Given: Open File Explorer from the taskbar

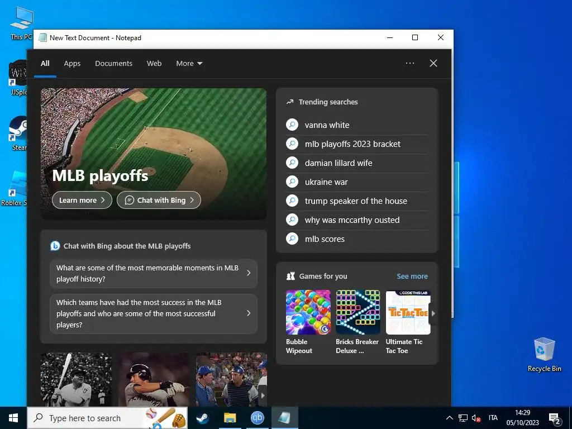Looking at the screenshot, I should [x=230, y=418].
